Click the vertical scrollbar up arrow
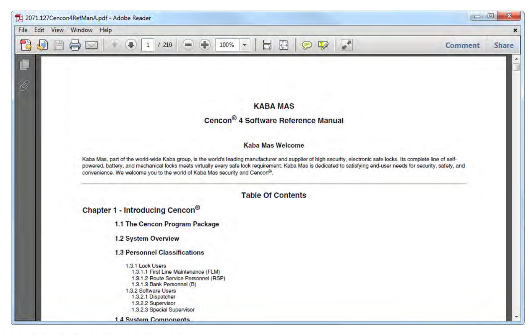The width and height of the screenshot is (531, 335). click(517, 59)
